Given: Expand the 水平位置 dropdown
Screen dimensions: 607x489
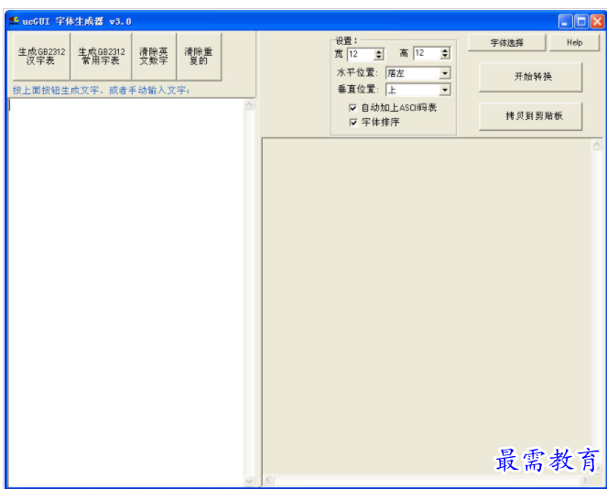Looking at the screenshot, I should pos(445,73).
